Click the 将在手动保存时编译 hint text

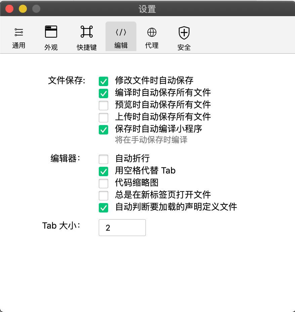pos(151,140)
